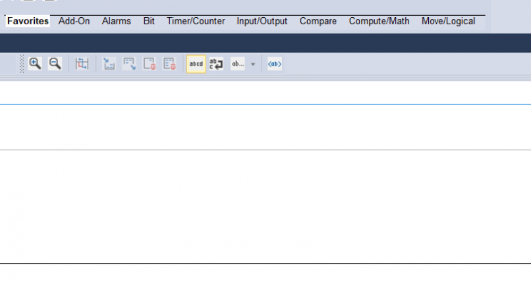Screen dimensions: 531x289
Task: Click the Zoom In magnifier icon
Action: [x=35, y=64]
